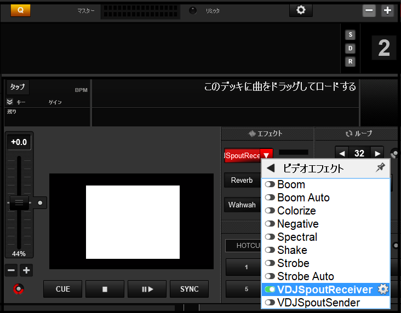The height and width of the screenshot is (313, 401).
Task: Select the Wahwah effect slot
Action: (x=242, y=205)
